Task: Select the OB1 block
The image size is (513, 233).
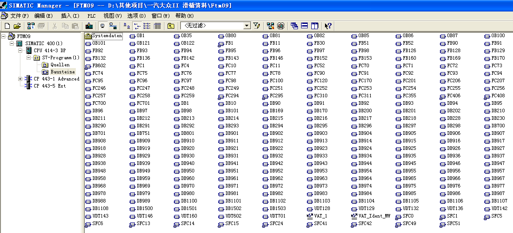Action: 140,36
